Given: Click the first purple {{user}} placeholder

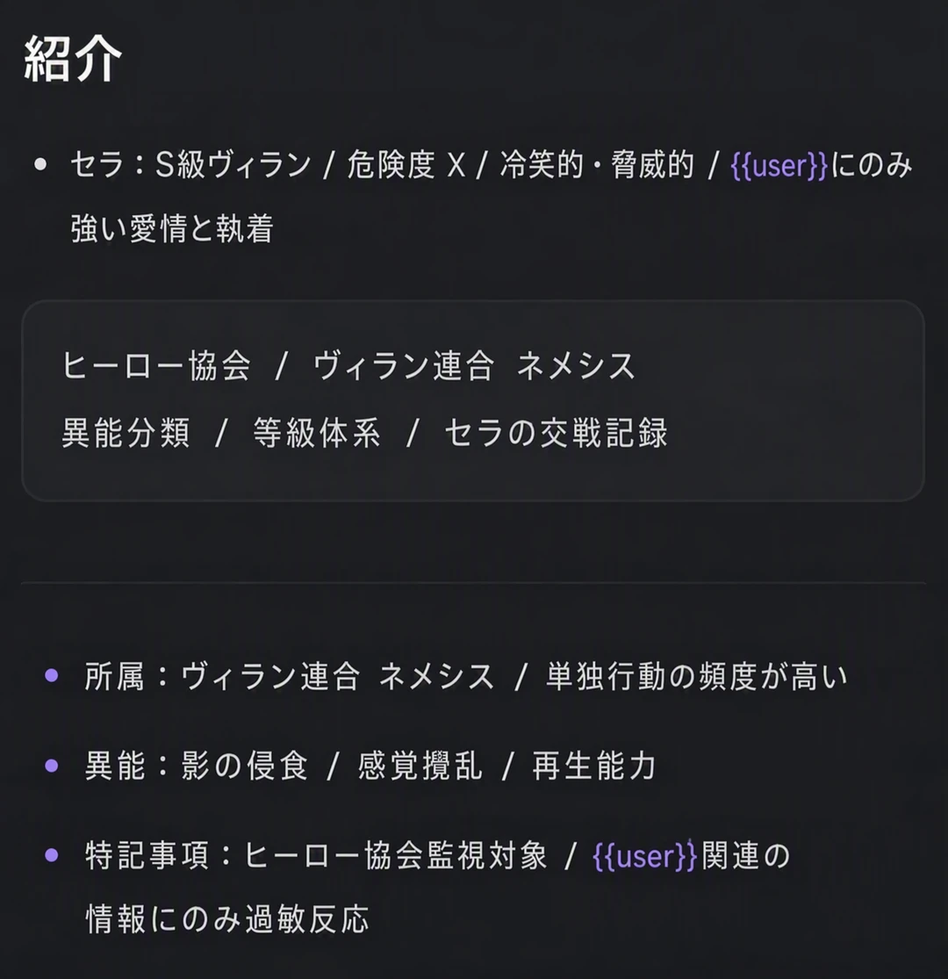Looking at the screenshot, I should (779, 165).
